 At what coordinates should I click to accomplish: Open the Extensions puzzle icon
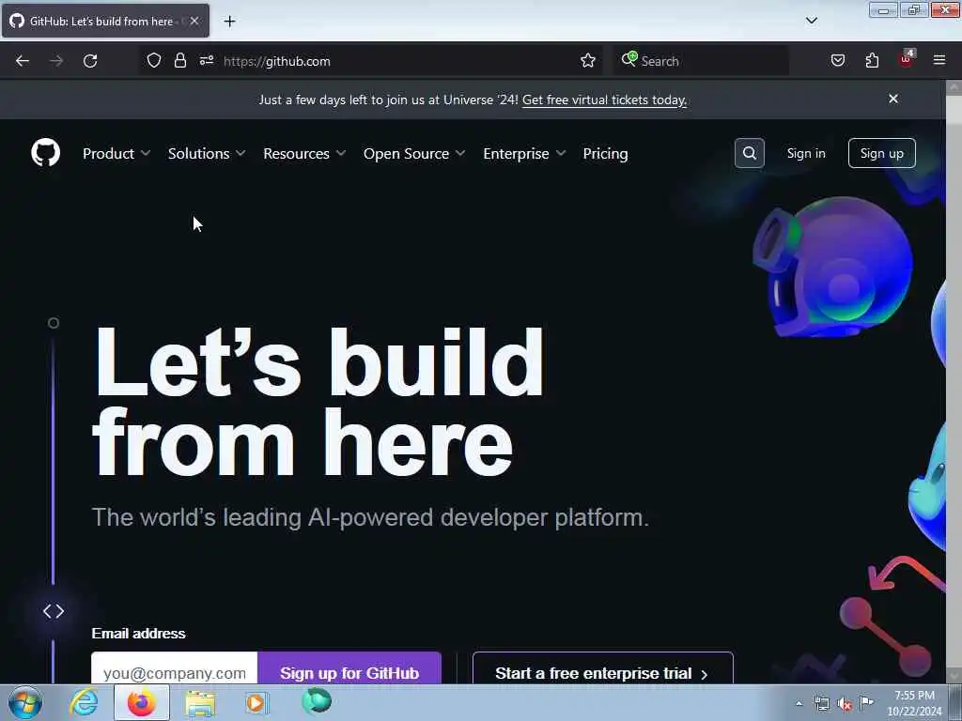point(872,60)
